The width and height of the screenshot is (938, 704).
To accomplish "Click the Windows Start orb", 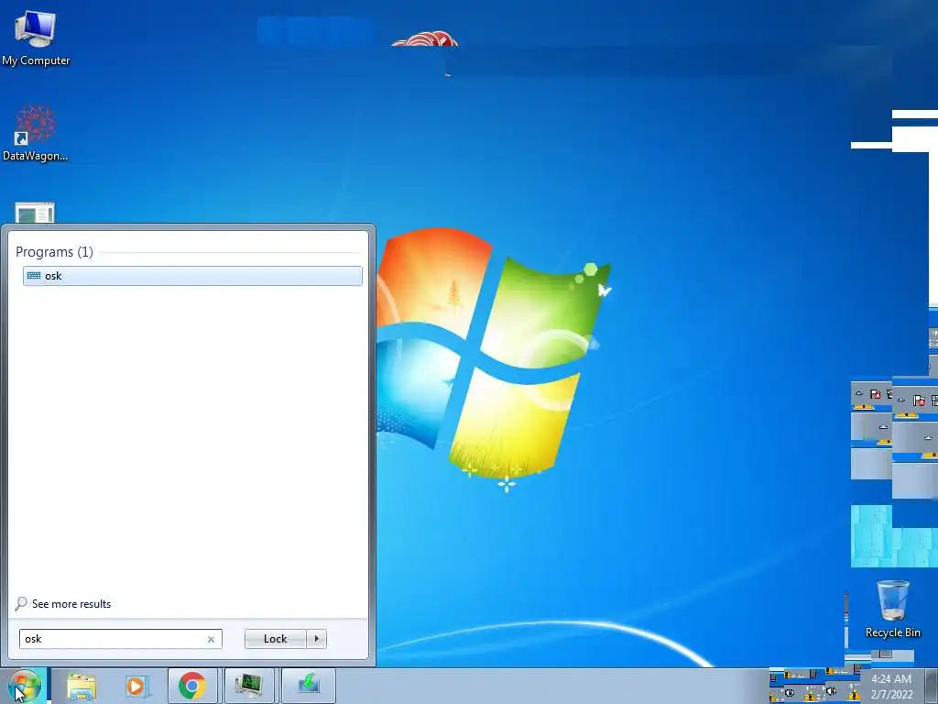I will point(25,686).
